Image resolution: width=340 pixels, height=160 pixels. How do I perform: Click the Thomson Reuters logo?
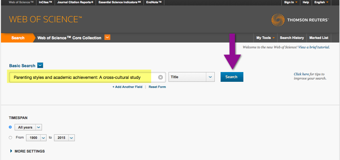300,20
